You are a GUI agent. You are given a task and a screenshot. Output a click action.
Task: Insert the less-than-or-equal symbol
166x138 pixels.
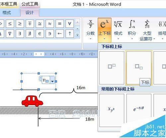[x=10, y=23]
